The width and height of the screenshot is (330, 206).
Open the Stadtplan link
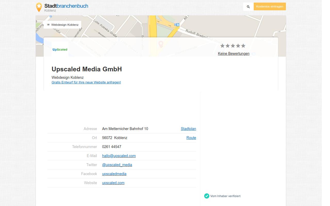click(x=188, y=129)
